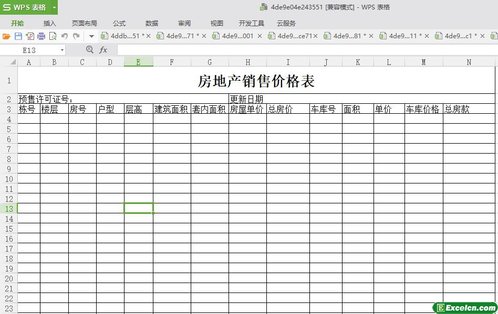Select row 13 header

pyautogui.click(x=8, y=209)
